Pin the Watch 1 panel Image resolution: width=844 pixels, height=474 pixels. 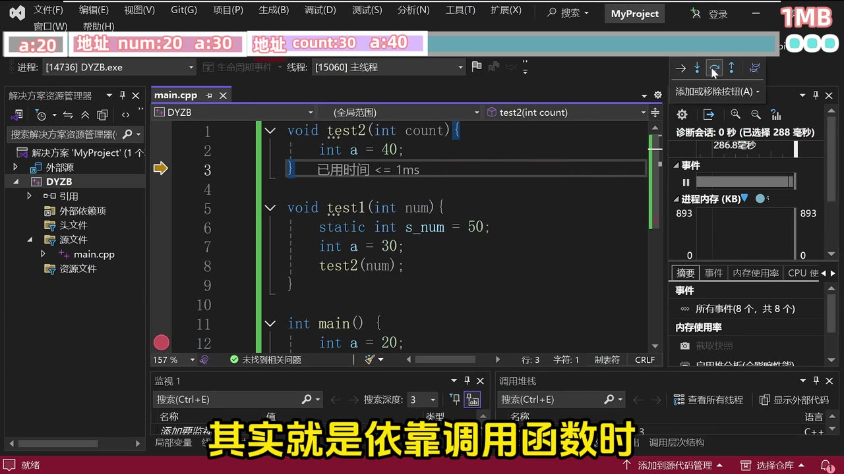click(x=467, y=381)
